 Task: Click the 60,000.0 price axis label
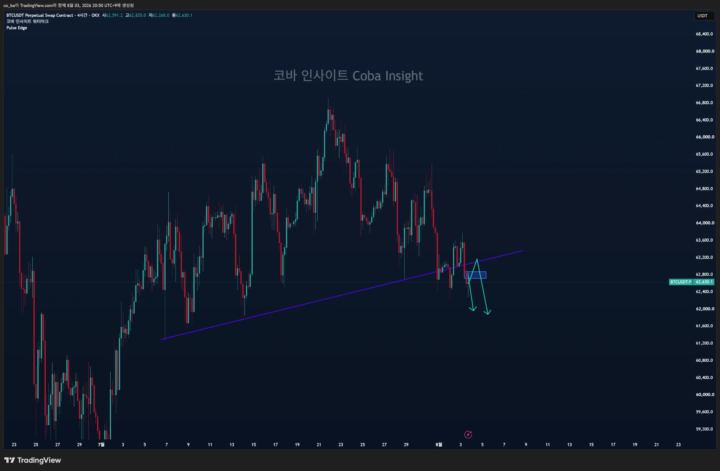[x=705, y=395]
